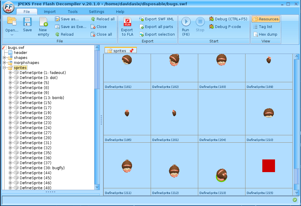Expand the shapes folder in tree
Viewport: 301px width, 206px height.
tap(4, 58)
